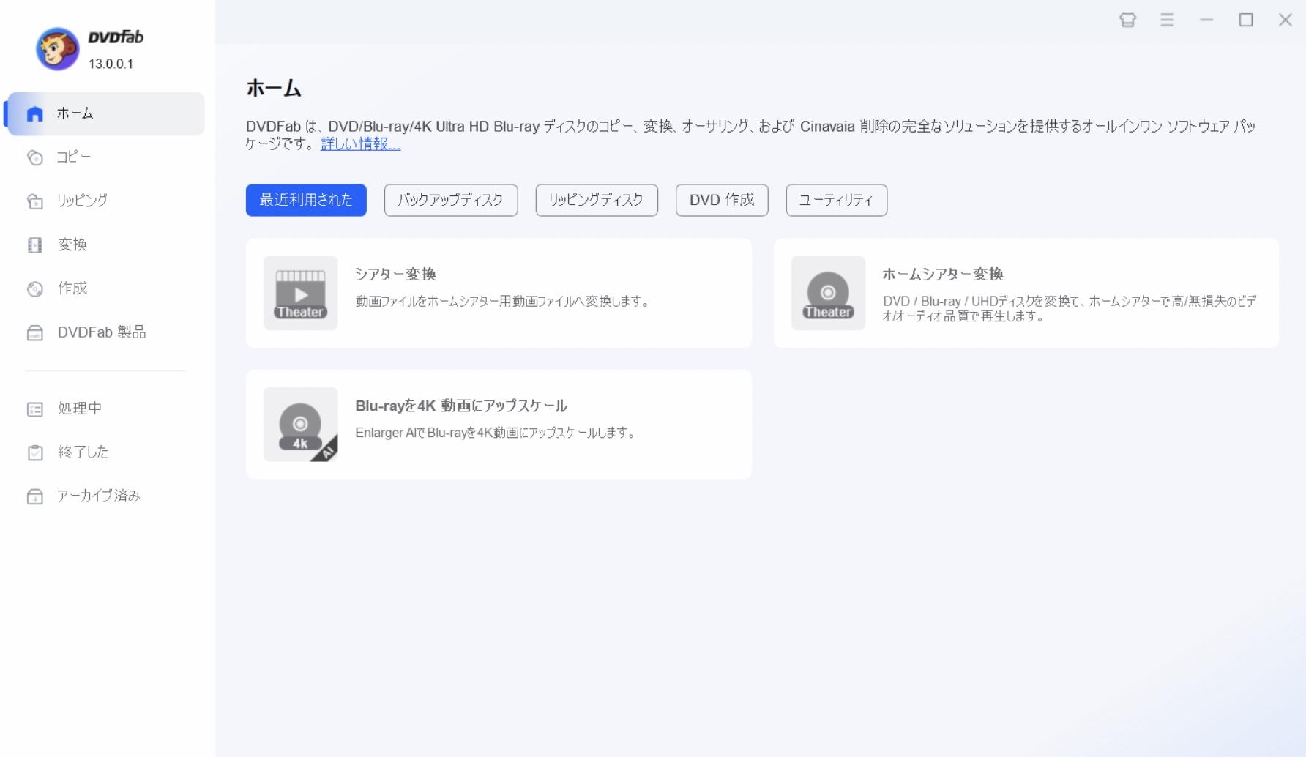
Task: Click the task list icon beside 処理中
Action: 34,409
